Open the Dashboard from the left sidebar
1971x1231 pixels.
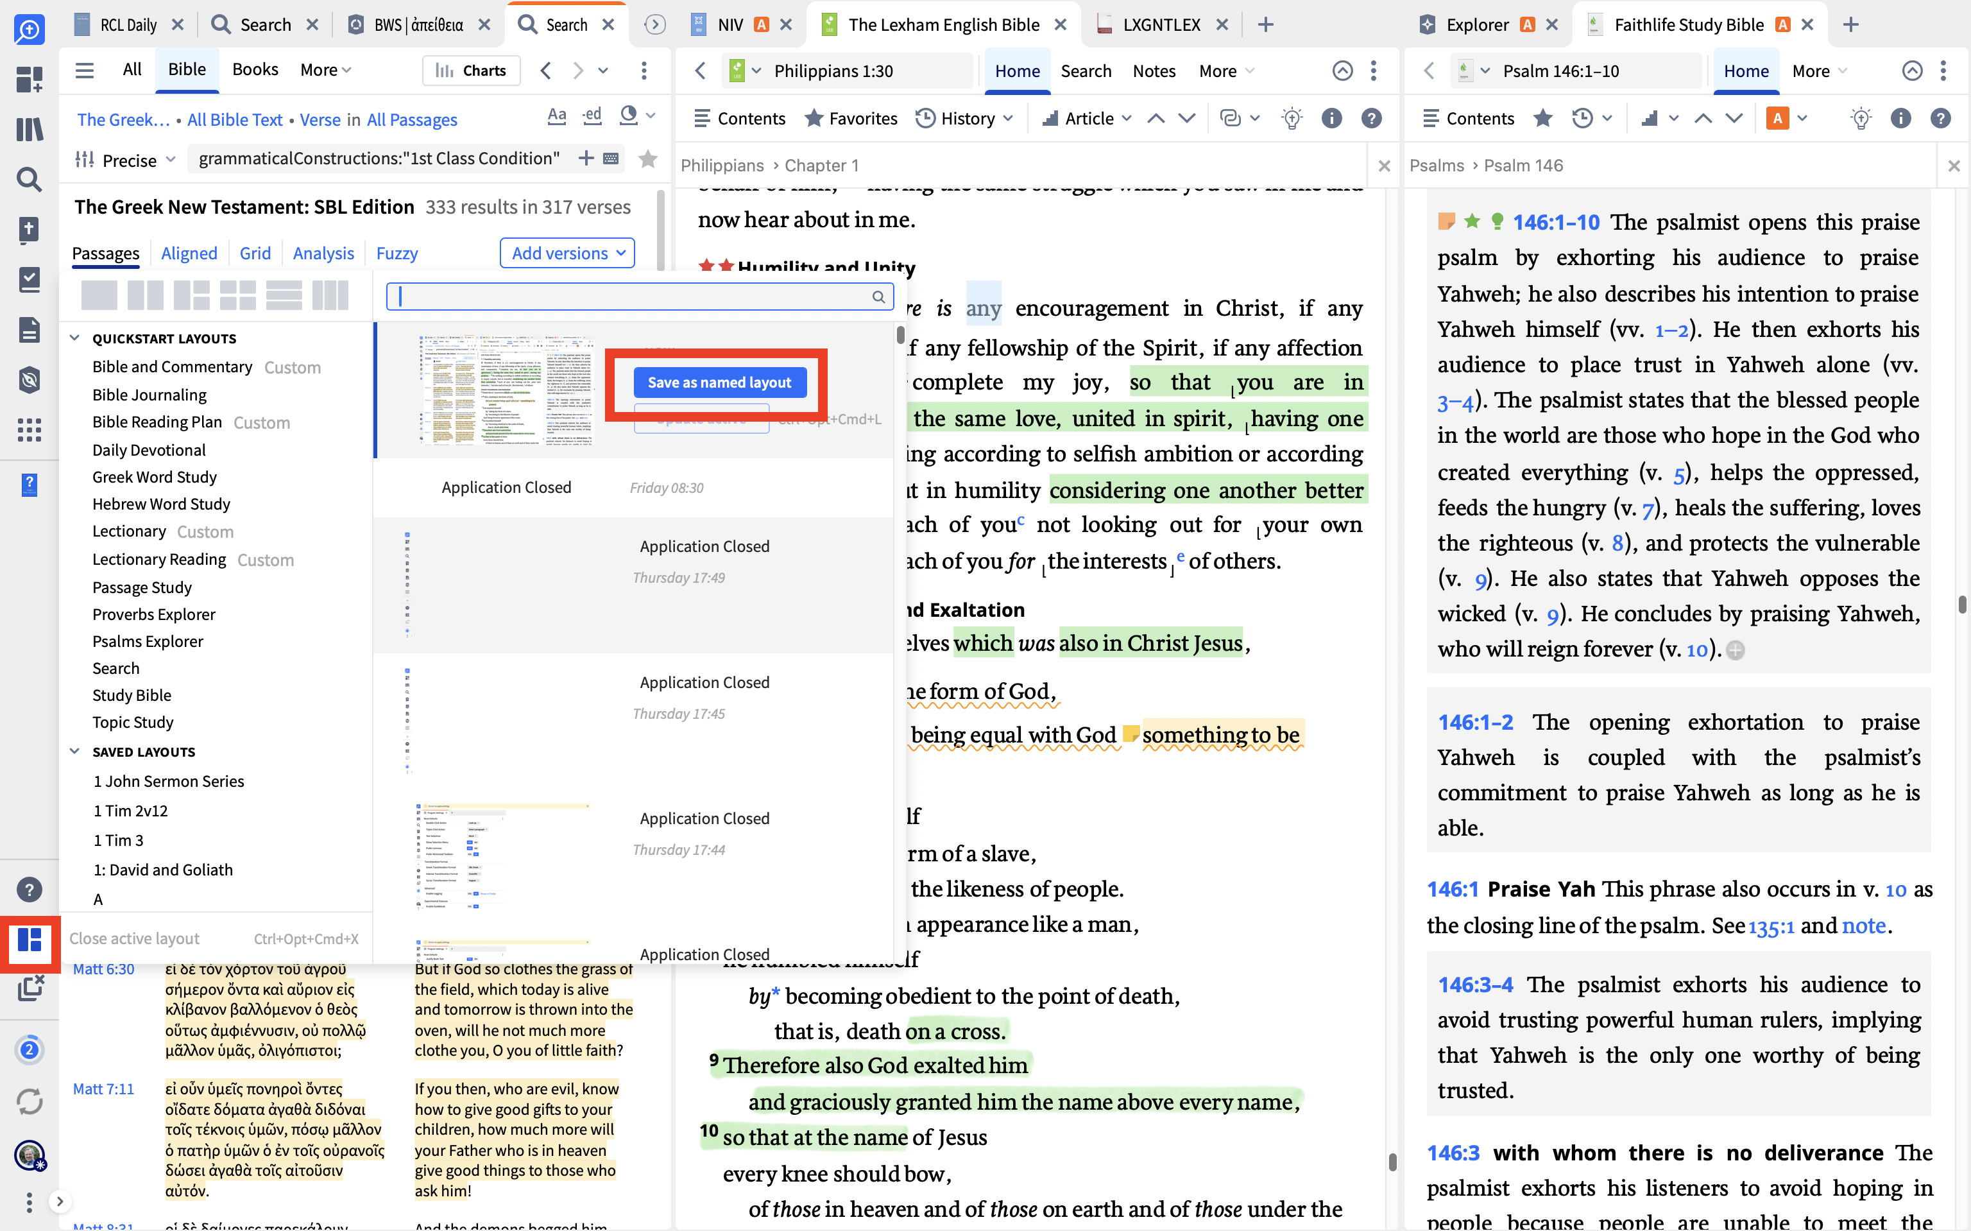[x=30, y=79]
